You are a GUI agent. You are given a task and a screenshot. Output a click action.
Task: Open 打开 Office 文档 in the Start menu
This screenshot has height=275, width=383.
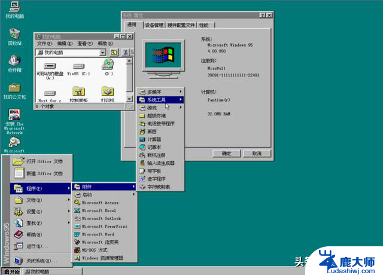pos(41,161)
